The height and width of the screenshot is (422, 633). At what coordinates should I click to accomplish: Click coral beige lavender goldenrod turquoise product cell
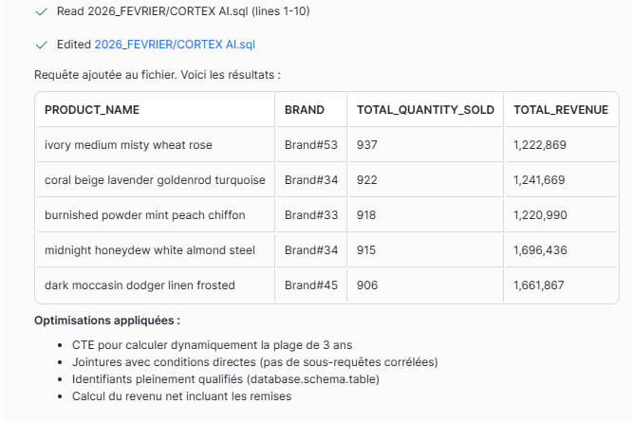click(x=155, y=180)
